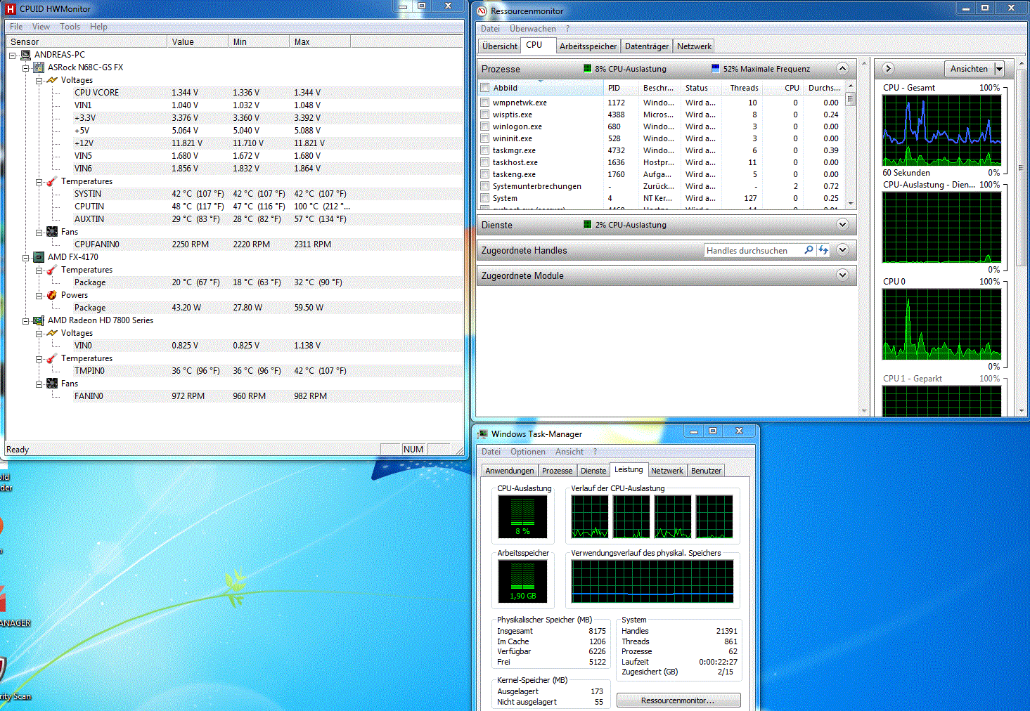Click the green CPU-Auslastung swatch in Dienste header
Image resolution: width=1030 pixels, height=711 pixels.
click(x=588, y=224)
